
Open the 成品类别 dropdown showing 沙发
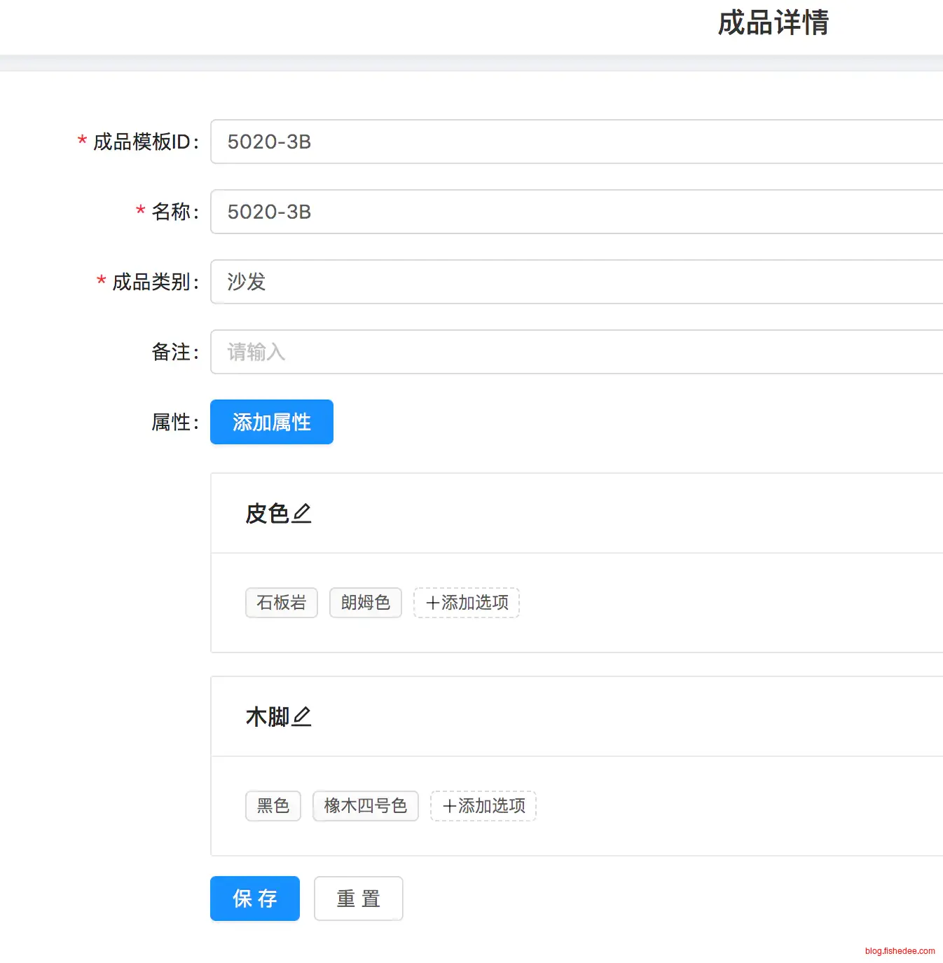[574, 282]
